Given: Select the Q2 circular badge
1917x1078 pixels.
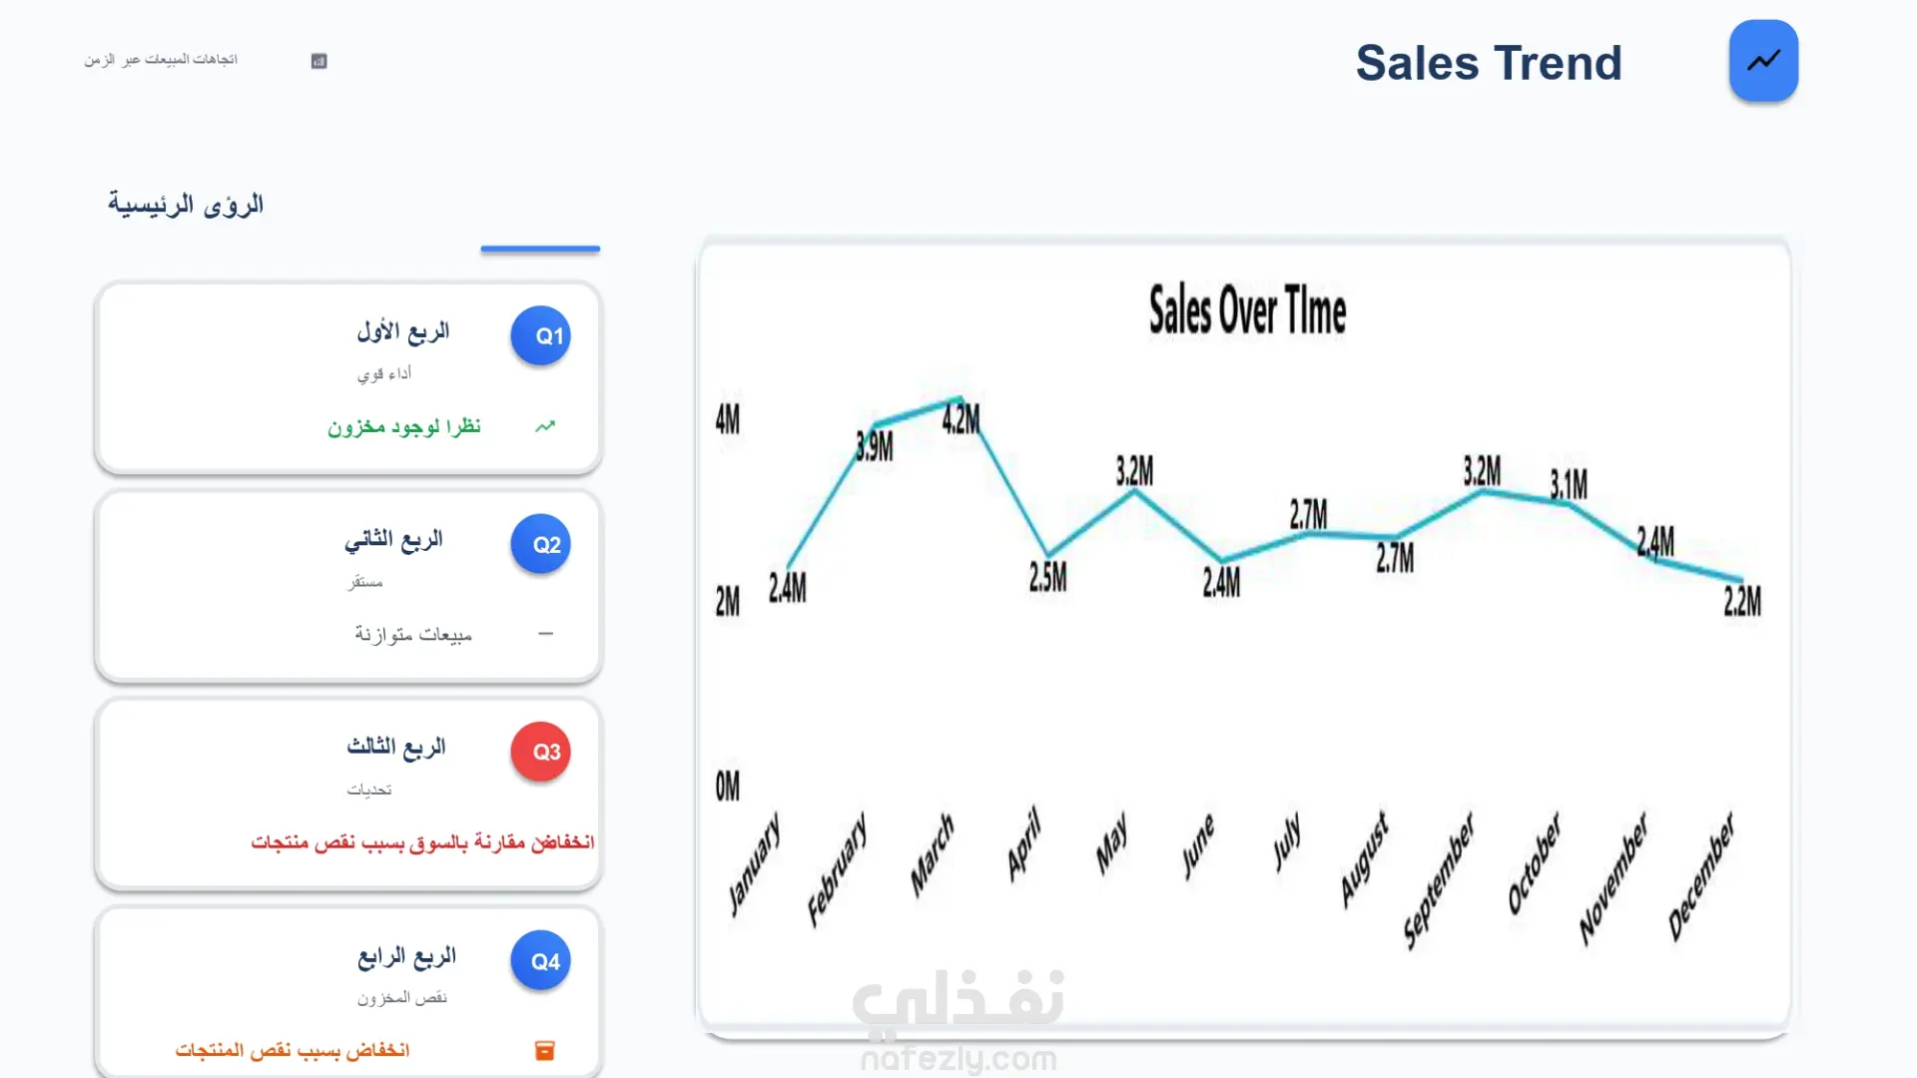Looking at the screenshot, I should click(x=541, y=545).
